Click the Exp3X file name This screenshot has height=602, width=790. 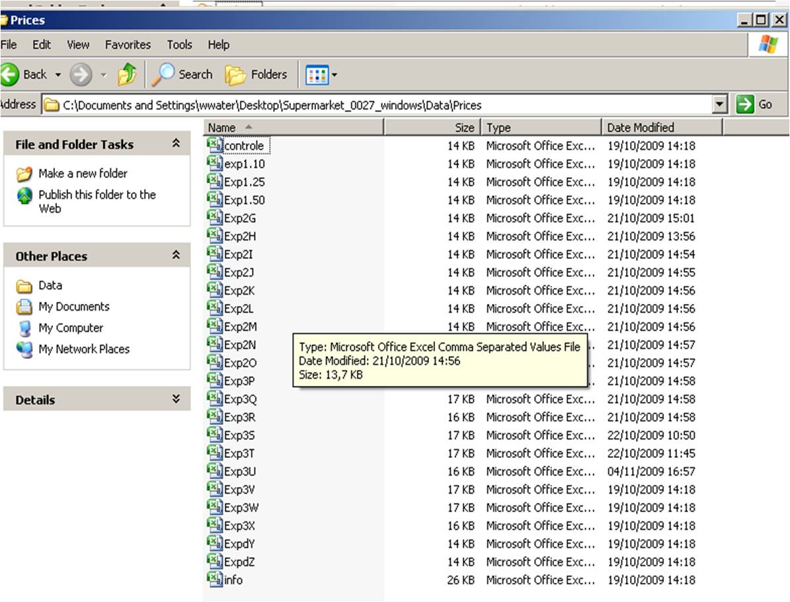click(239, 526)
